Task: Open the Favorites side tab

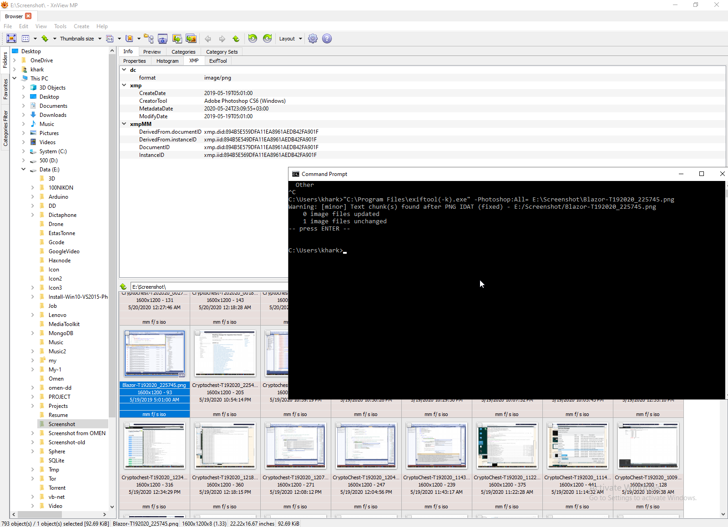Action: point(5,89)
